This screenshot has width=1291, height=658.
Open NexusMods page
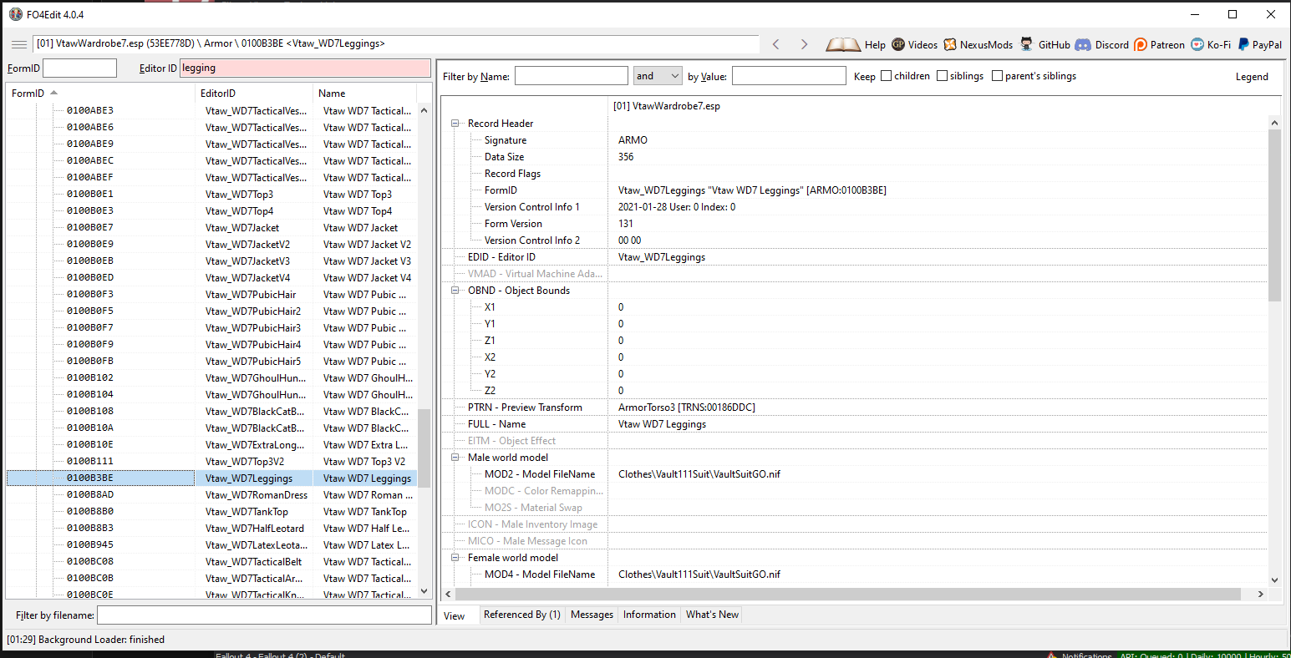978,45
